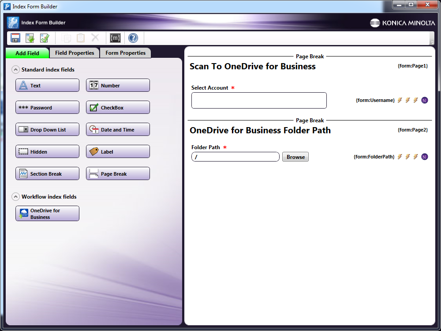The width and height of the screenshot is (441, 331).
Task: Click the Folder Path field label
Action: point(206,147)
